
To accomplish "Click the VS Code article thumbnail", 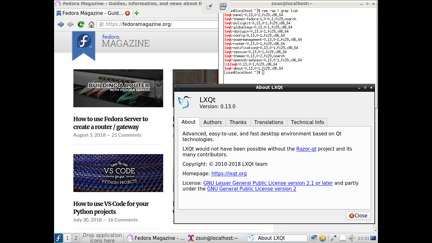I will tap(118, 173).
